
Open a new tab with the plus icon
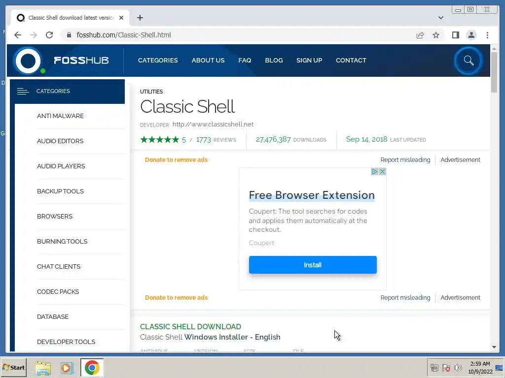[x=140, y=18]
